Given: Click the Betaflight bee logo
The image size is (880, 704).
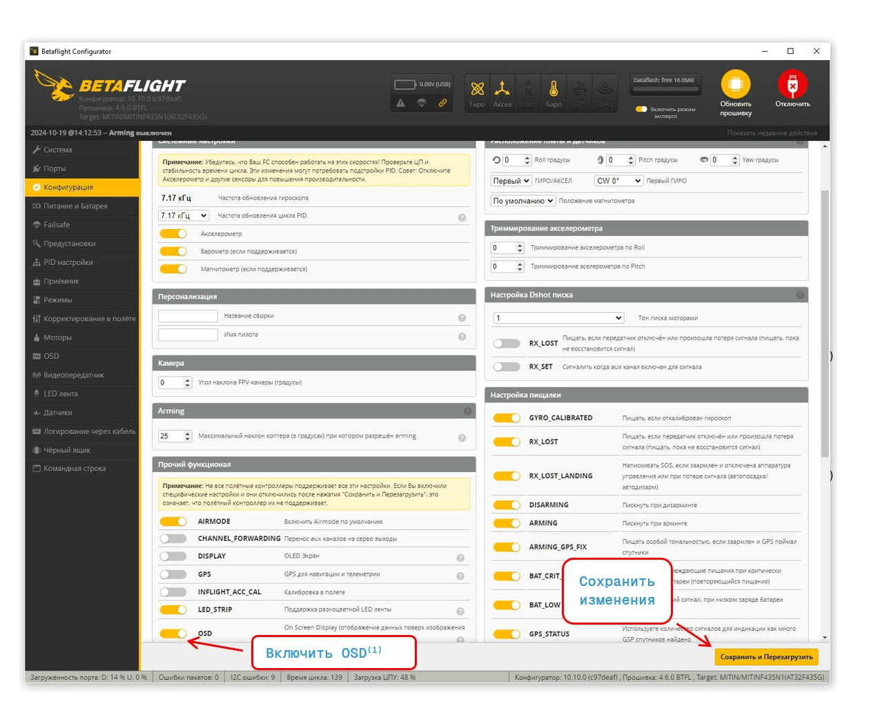Looking at the screenshot, I should (55, 85).
